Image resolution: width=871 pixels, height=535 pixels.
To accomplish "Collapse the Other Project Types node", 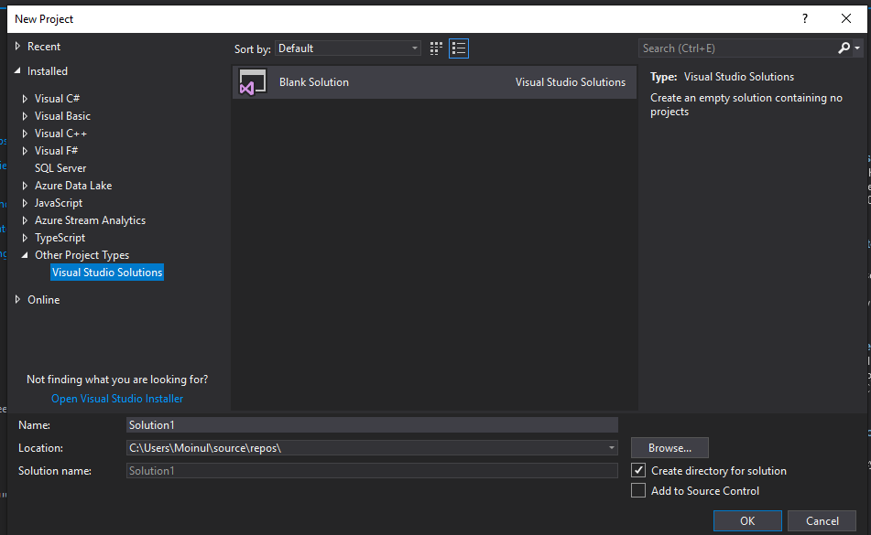I will 25,255.
